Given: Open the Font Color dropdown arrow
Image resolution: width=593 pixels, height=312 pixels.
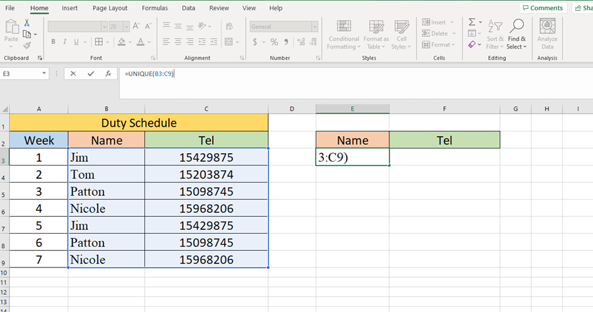Looking at the screenshot, I should tap(149, 42).
